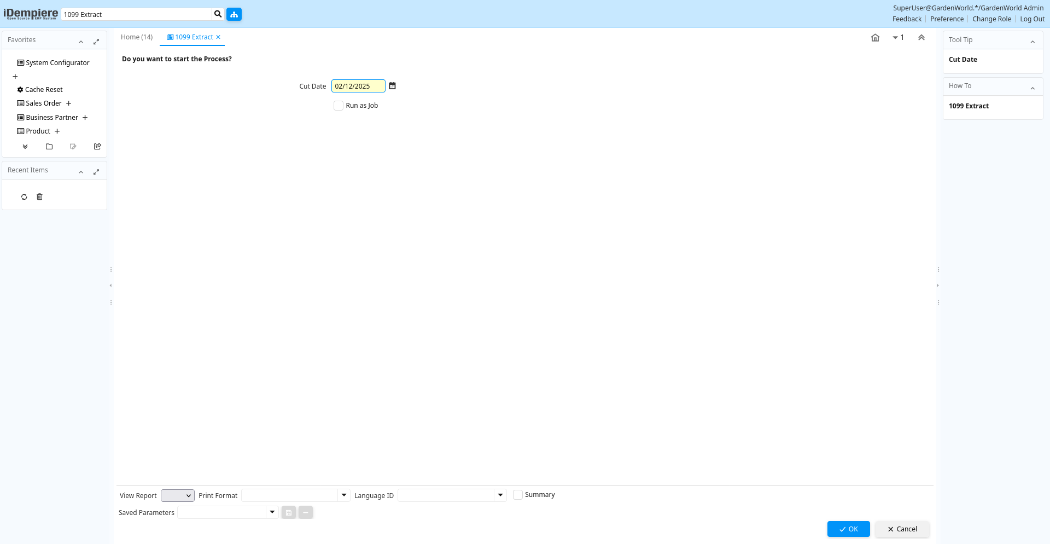The image size is (1050, 544).
Task: Click the Log Out link
Action: [x=1032, y=19]
